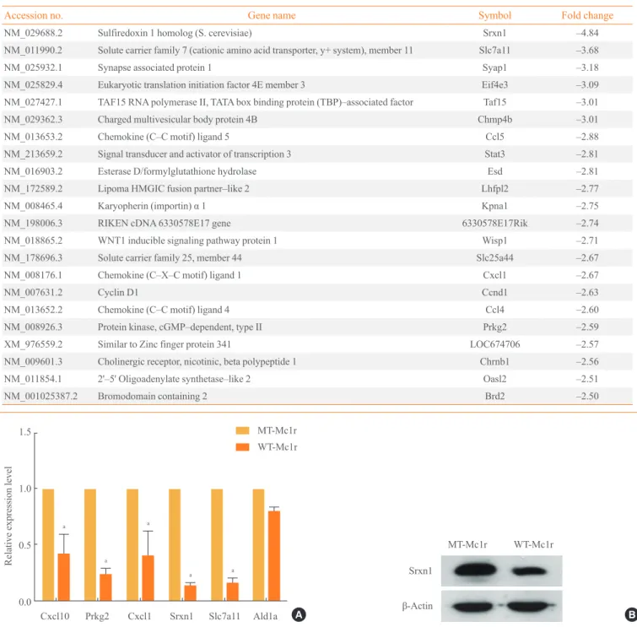Image resolution: width=637 pixels, height=627 pixels.
Task: Click the Srxn1 symbol in the table
Action: coord(494,33)
